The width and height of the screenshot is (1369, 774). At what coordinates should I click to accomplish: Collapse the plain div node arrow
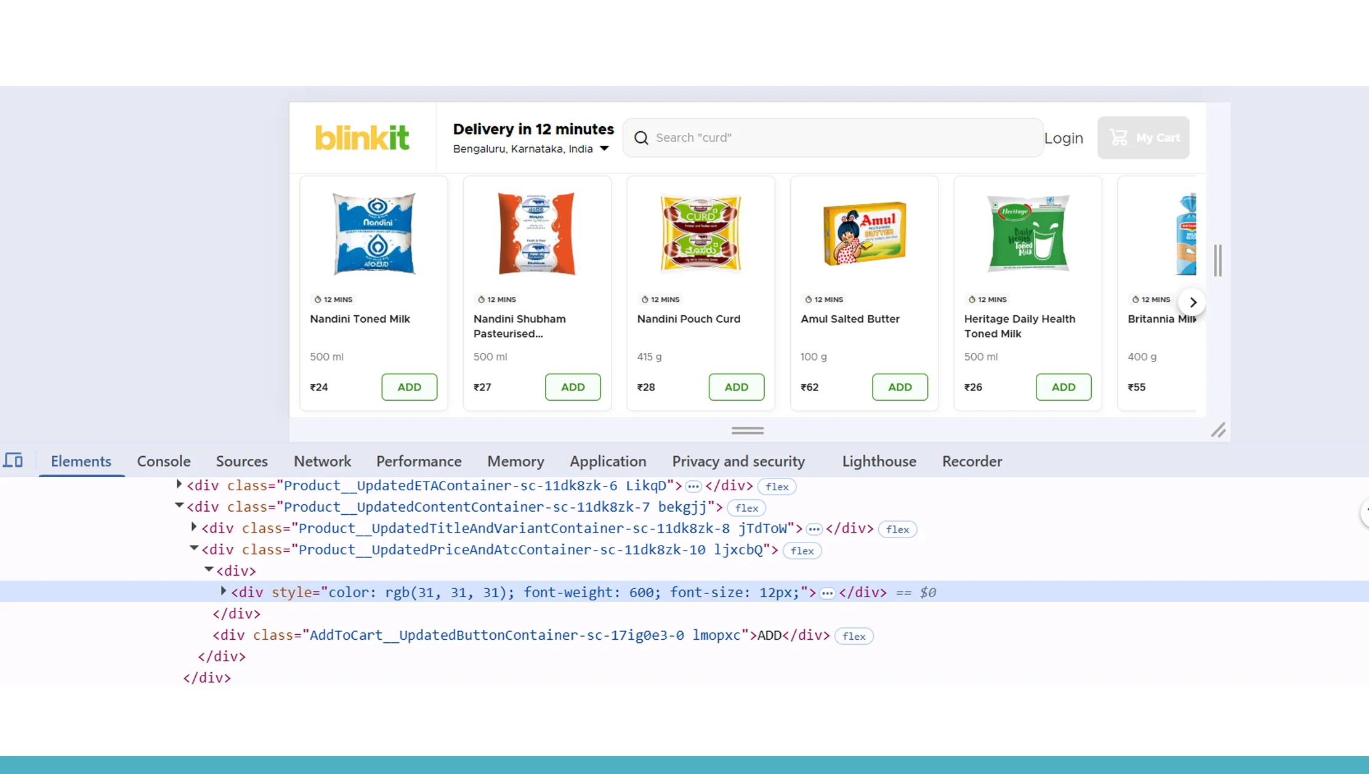209,570
